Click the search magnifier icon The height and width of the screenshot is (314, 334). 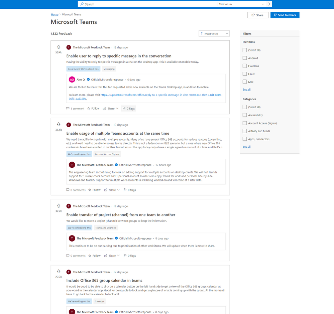click(x=82, y=4)
